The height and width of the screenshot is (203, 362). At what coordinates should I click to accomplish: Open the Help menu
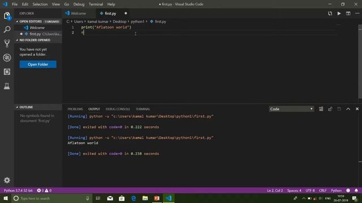(x=111, y=4)
